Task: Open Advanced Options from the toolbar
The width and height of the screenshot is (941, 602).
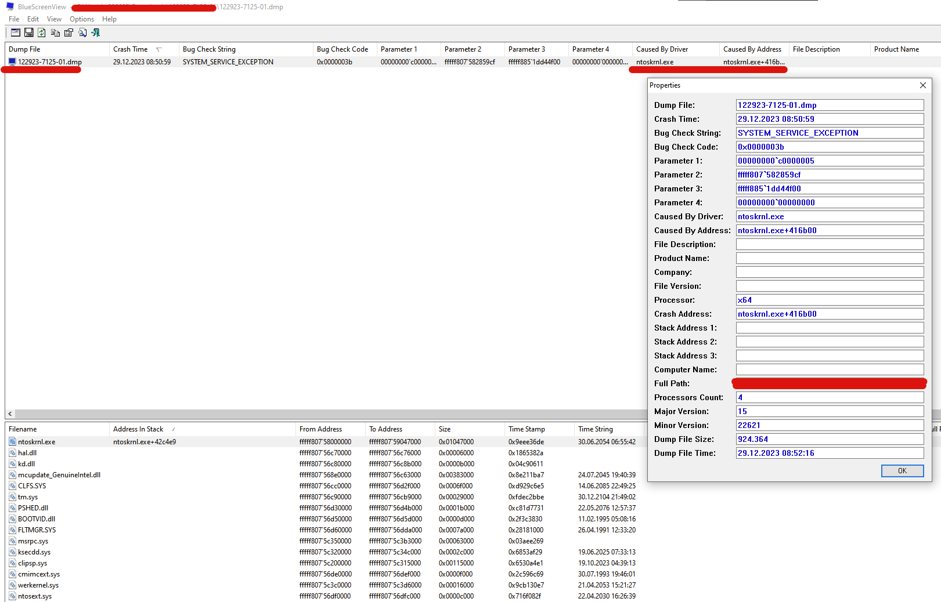Action: 16,33
